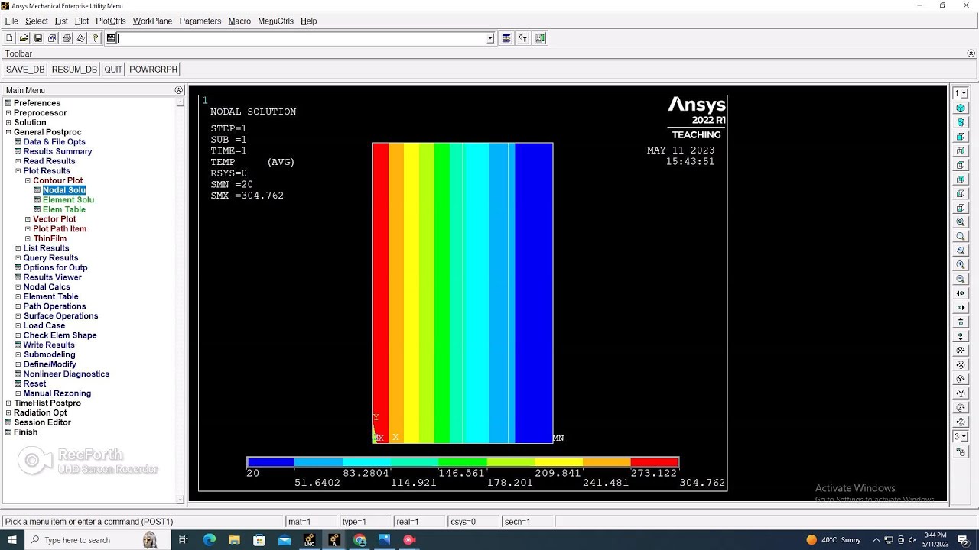Collapse the Plot Results node

pyautogui.click(x=18, y=171)
